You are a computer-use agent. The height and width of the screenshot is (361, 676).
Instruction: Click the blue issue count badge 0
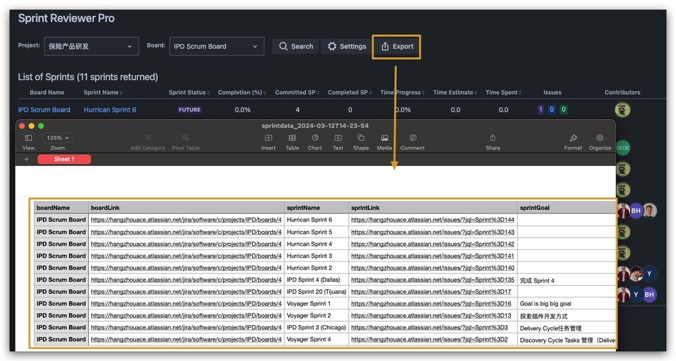[x=551, y=110]
